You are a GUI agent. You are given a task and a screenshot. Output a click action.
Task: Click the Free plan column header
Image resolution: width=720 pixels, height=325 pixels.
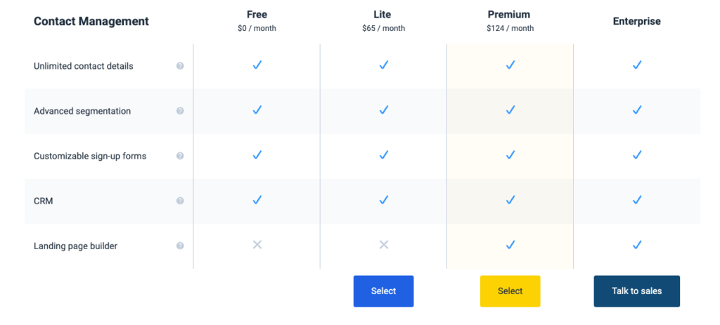point(257,20)
